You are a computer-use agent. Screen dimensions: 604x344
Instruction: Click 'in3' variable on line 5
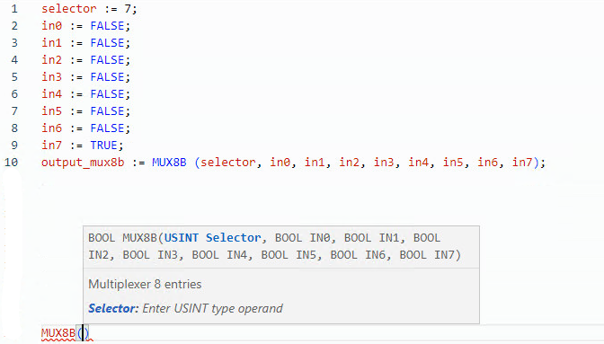[x=51, y=77]
